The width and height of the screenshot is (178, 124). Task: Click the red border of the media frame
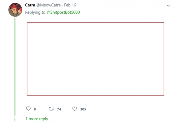pos(95,23)
